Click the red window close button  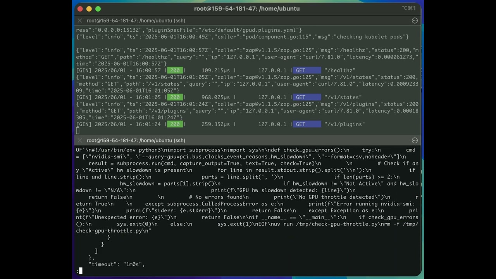click(80, 9)
